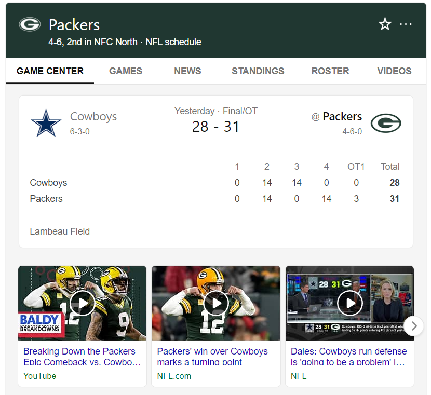The image size is (431, 395).
Task: Click the OT1 column header
Action: coord(356,167)
